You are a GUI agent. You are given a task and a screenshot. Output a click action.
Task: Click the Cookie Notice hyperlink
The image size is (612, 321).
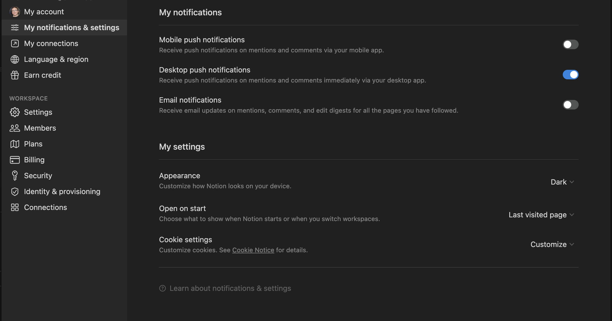[253, 250]
